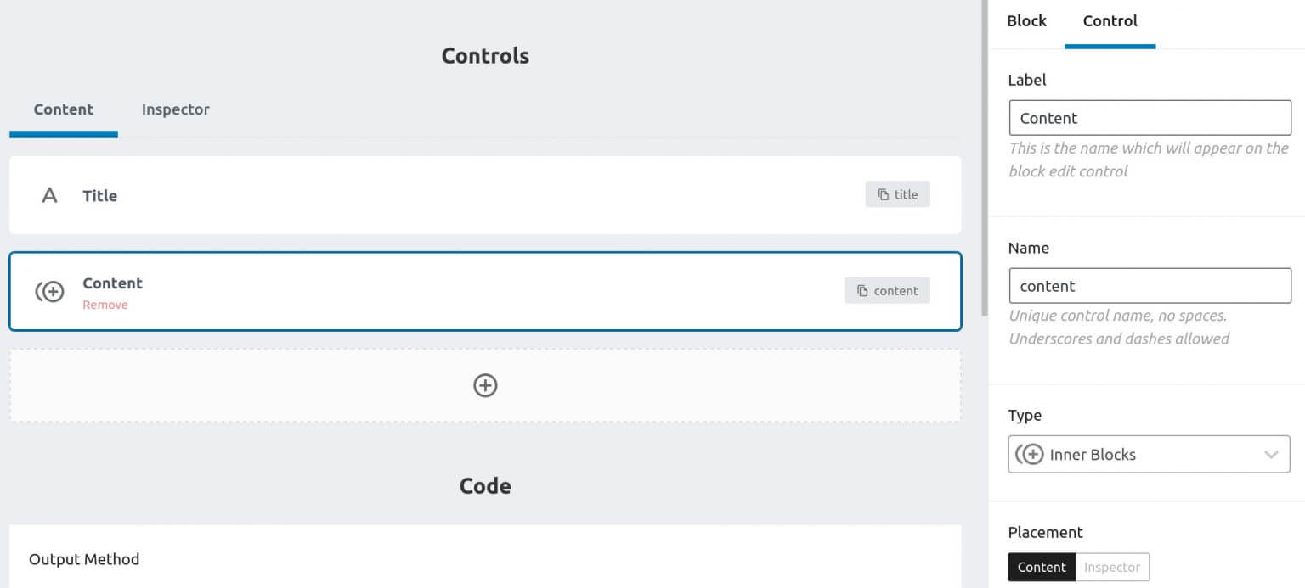Click the plus icon to add a new control
The height and width of the screenshot is (588, 1305).
[485, 385]
